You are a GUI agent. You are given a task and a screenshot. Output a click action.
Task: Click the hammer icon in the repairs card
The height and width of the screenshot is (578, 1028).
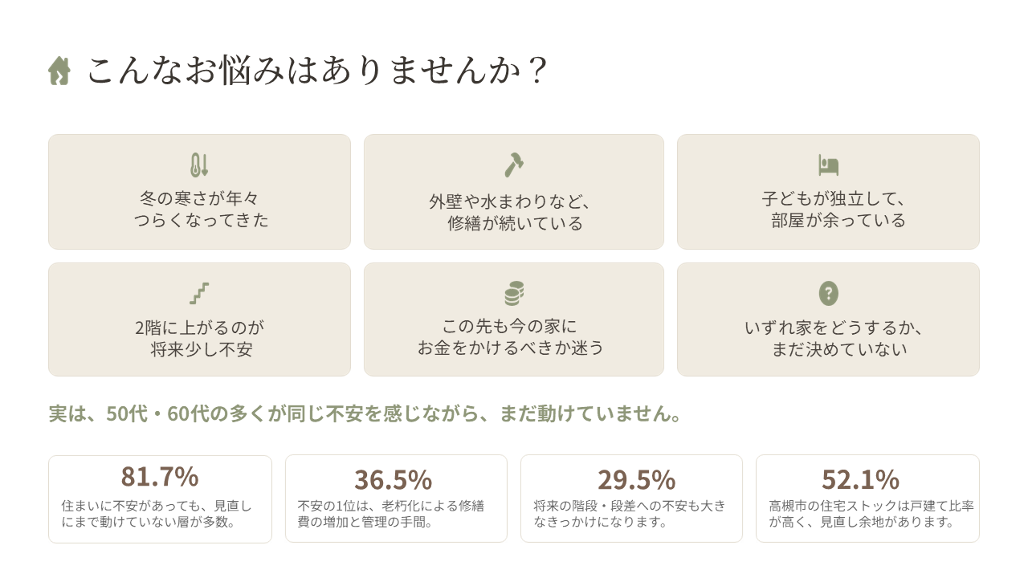coord(514,165)
